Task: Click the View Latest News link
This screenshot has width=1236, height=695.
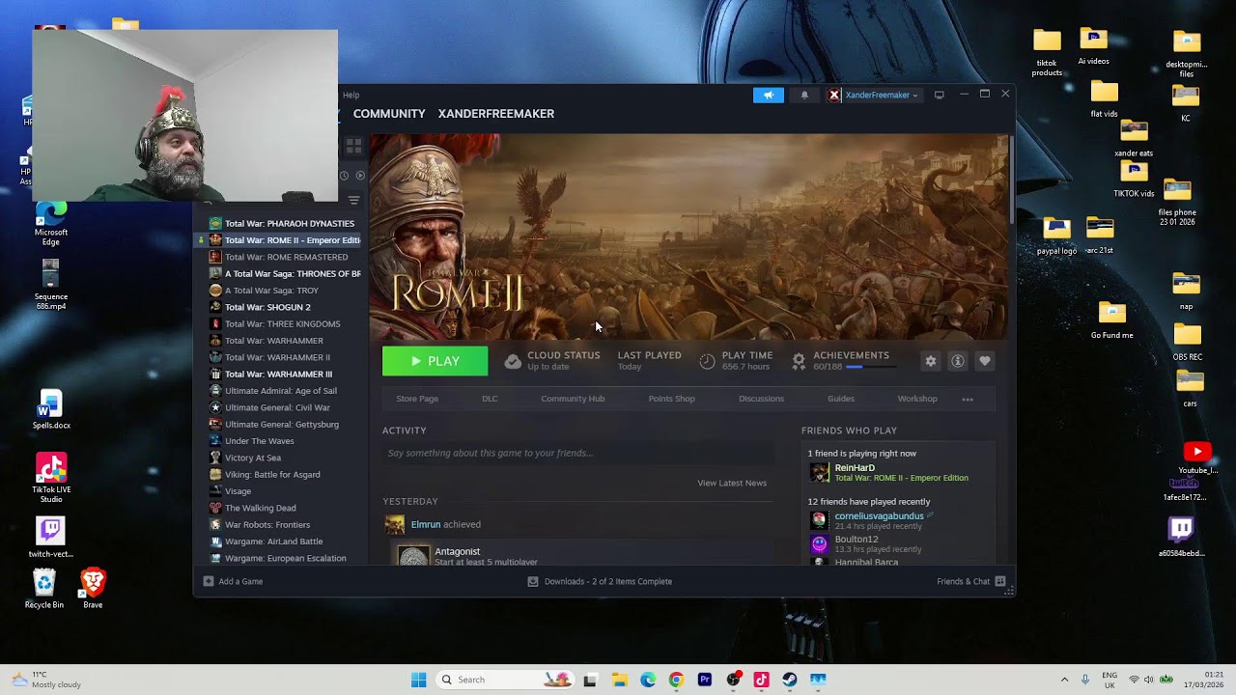Action: click(732, 483)
